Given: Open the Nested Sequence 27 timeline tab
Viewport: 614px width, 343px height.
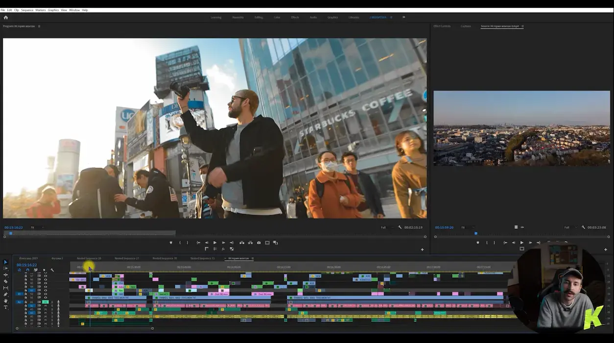Looking at the screenshot, I should point(127,258).
